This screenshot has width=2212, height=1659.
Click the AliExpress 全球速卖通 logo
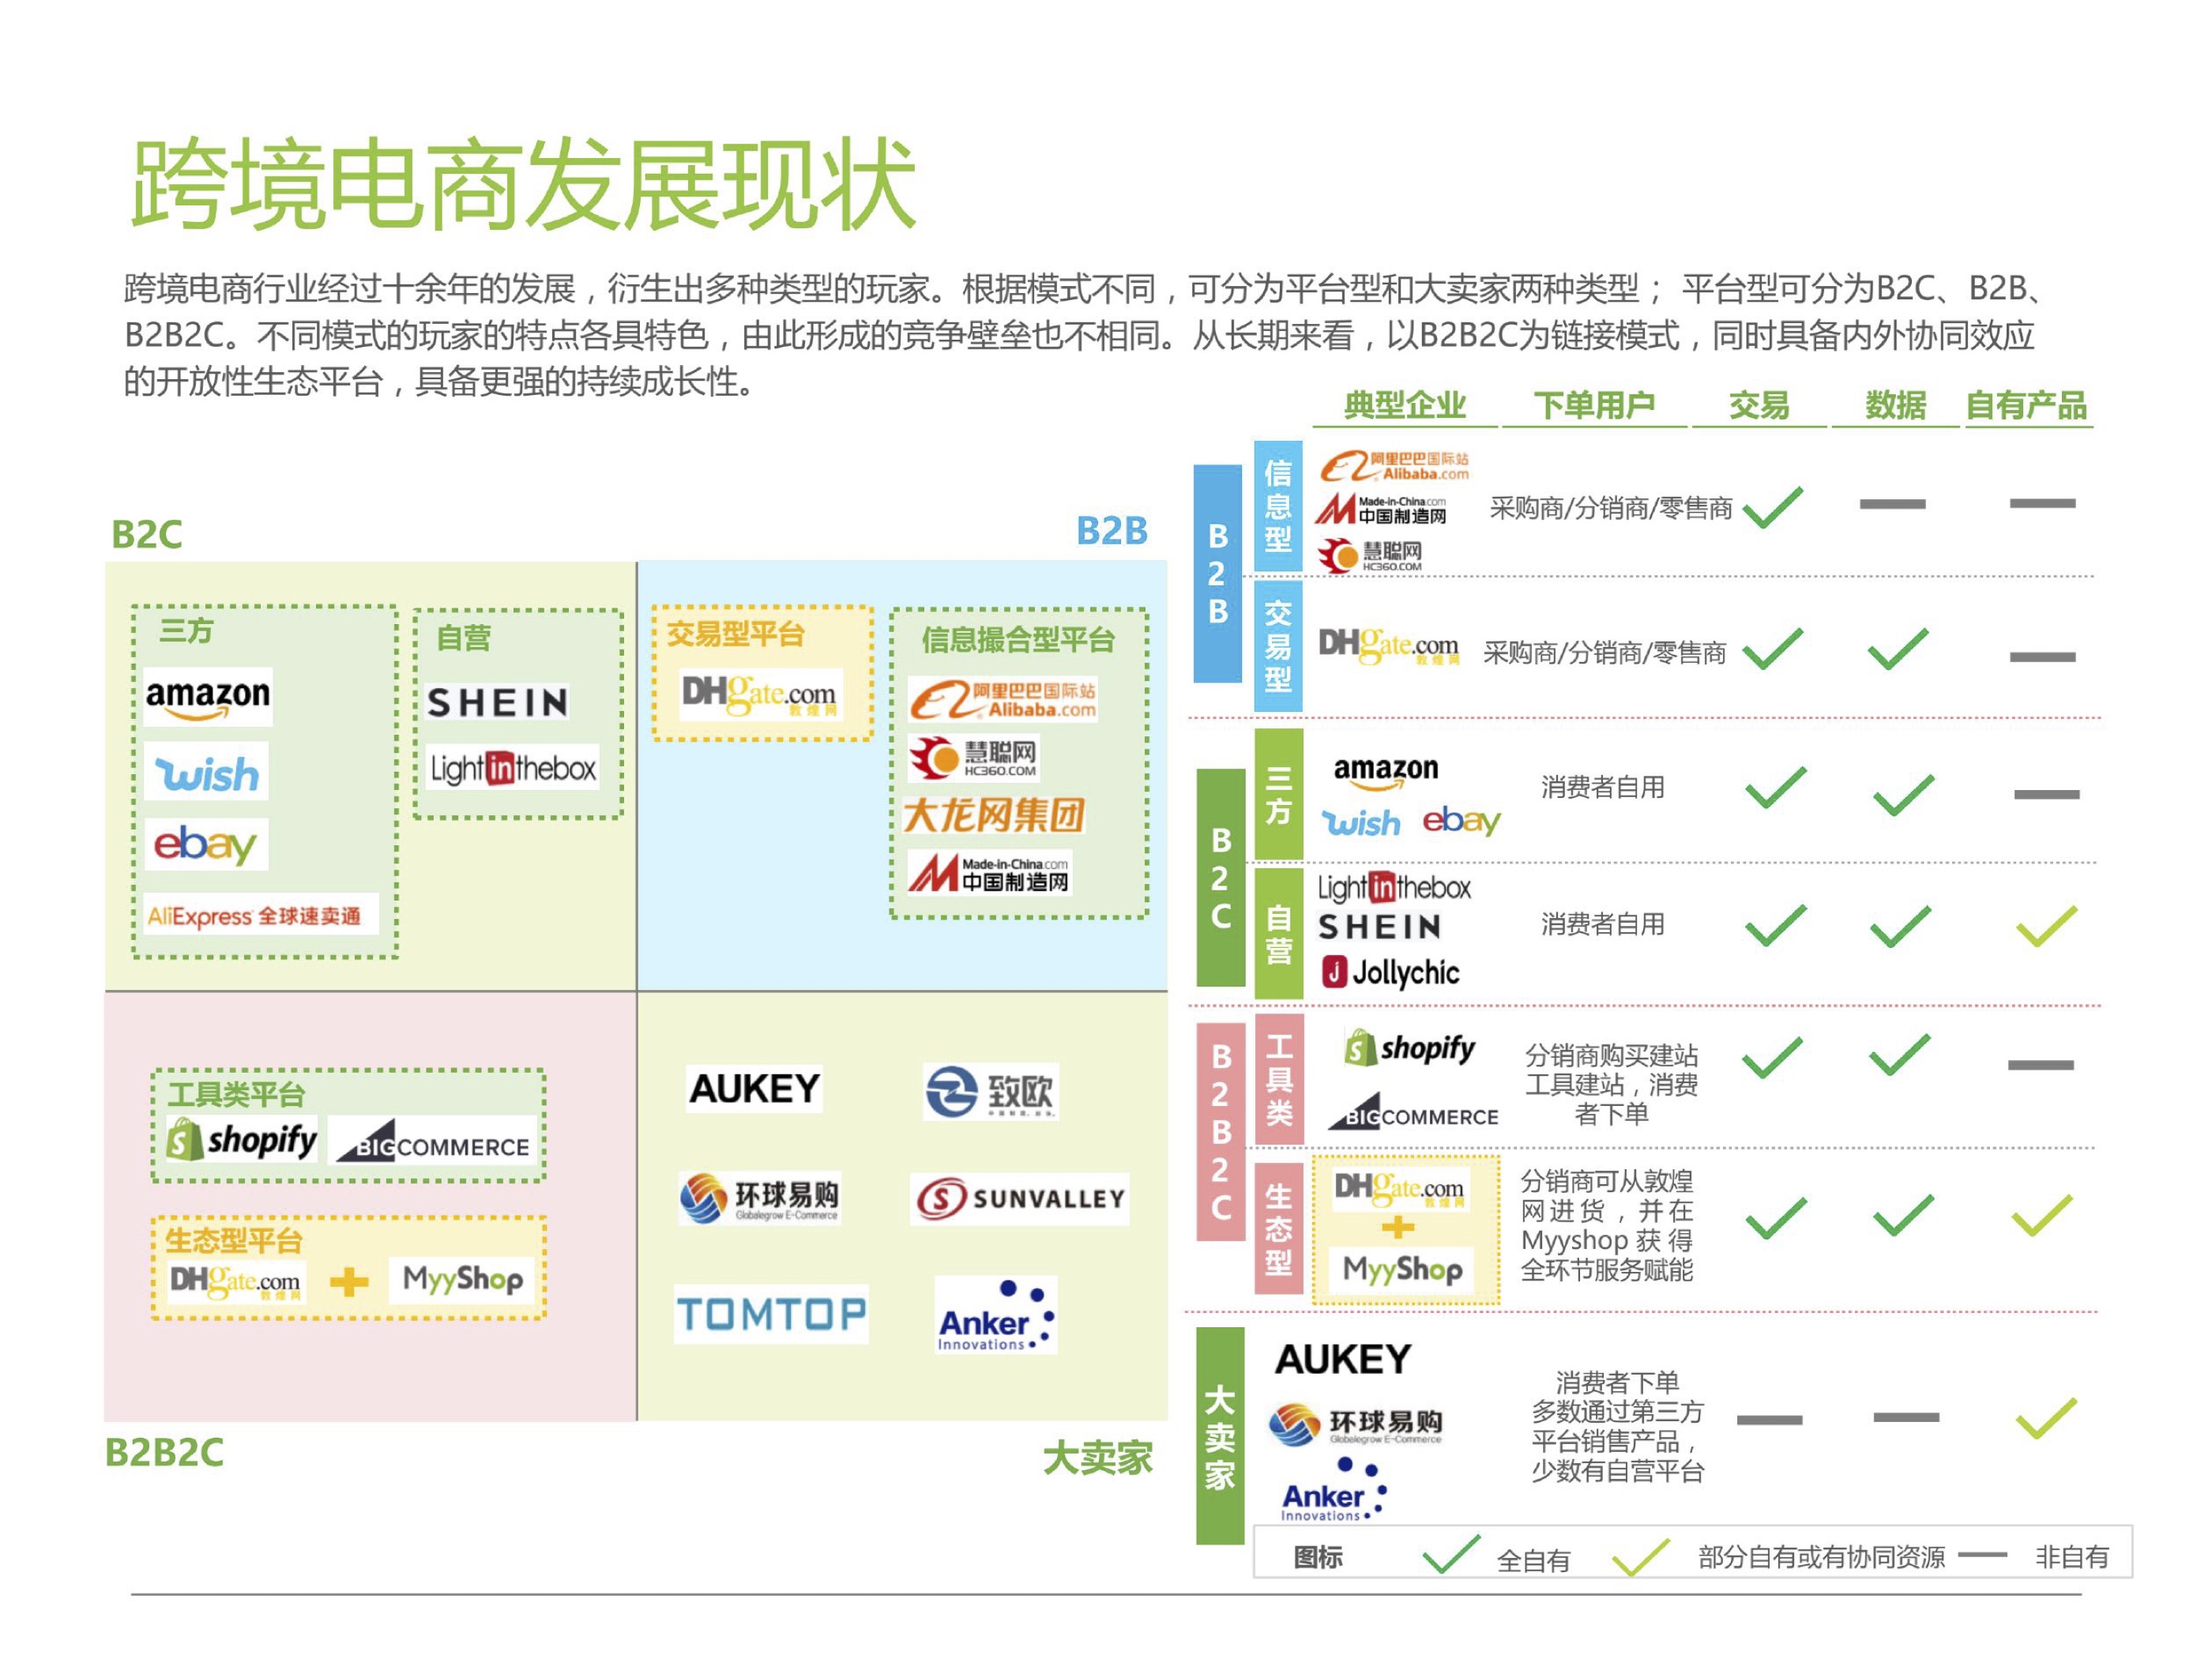tap(260, 915)
